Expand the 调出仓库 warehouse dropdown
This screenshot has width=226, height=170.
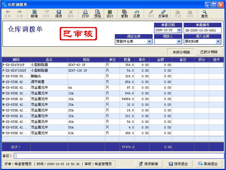click(x=150, y=42)
